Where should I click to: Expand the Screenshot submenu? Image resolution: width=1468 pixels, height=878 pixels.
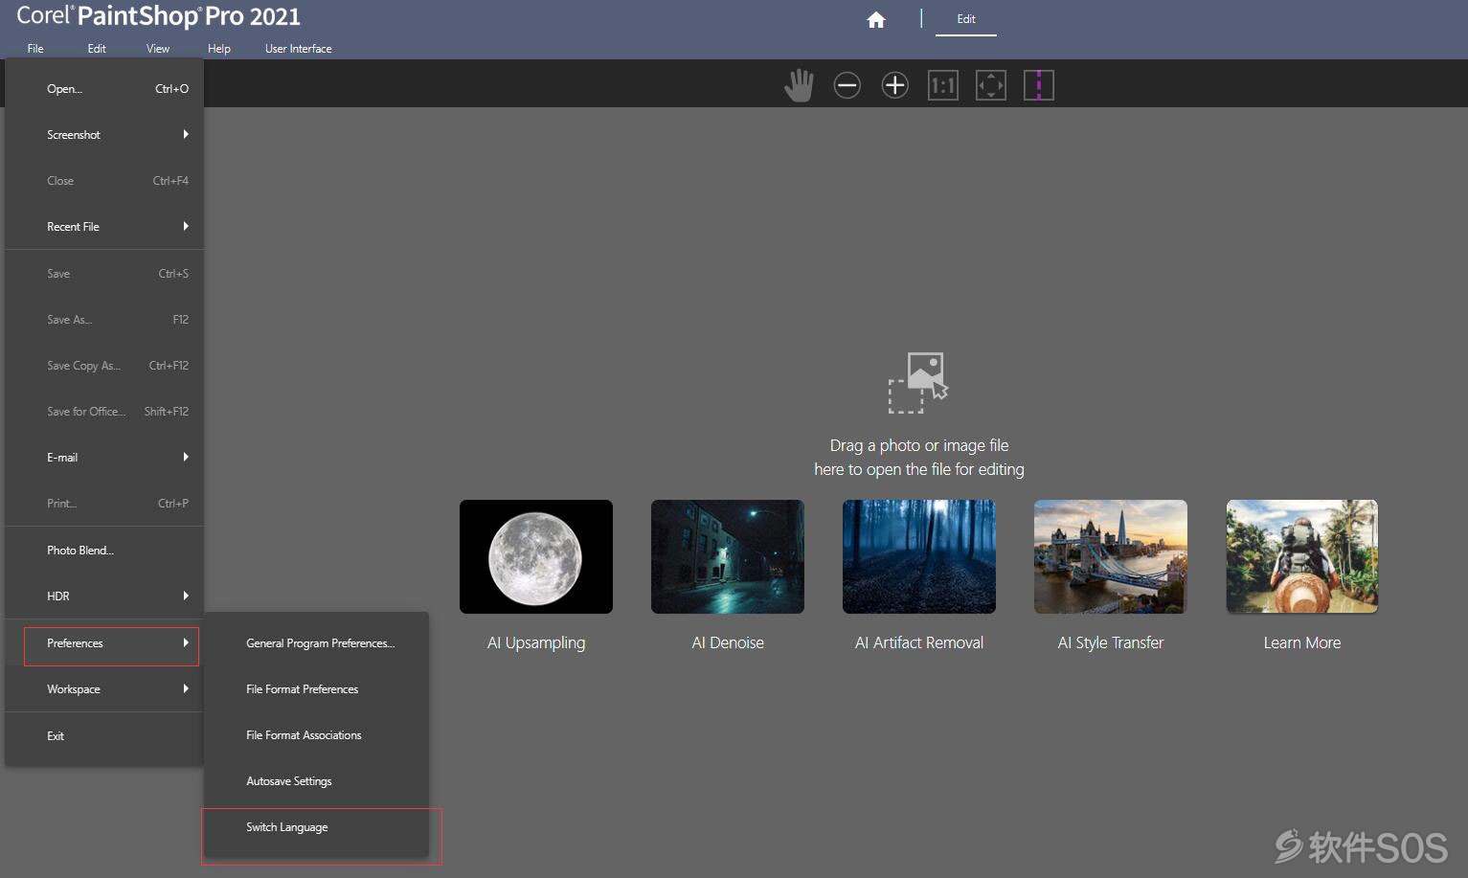(104, 135)
